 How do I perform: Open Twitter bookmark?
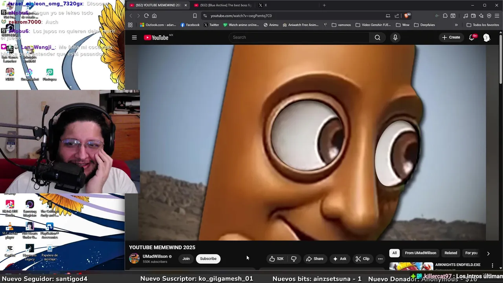[211, 25]
